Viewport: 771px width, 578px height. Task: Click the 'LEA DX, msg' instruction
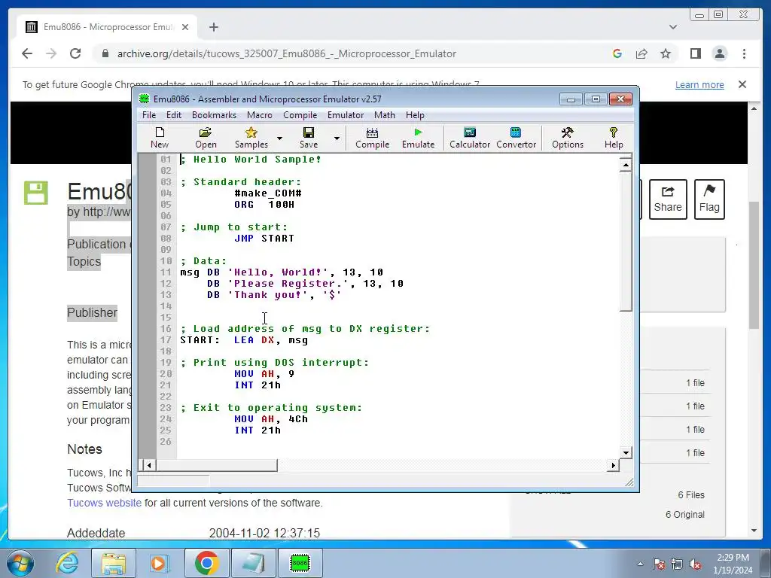(x=271, y=339)
